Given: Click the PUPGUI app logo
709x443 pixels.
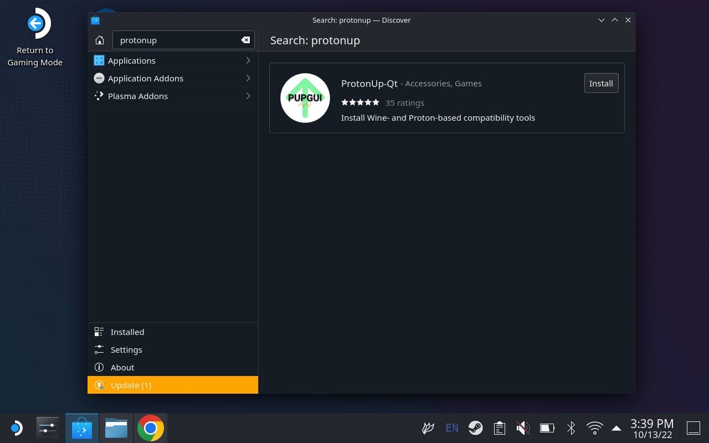Looking at the screenshot, I should 305,98.
